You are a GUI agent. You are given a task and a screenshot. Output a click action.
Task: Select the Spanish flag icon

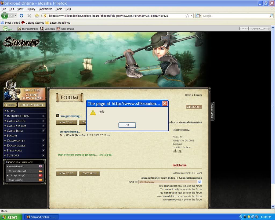pos(40,180)
